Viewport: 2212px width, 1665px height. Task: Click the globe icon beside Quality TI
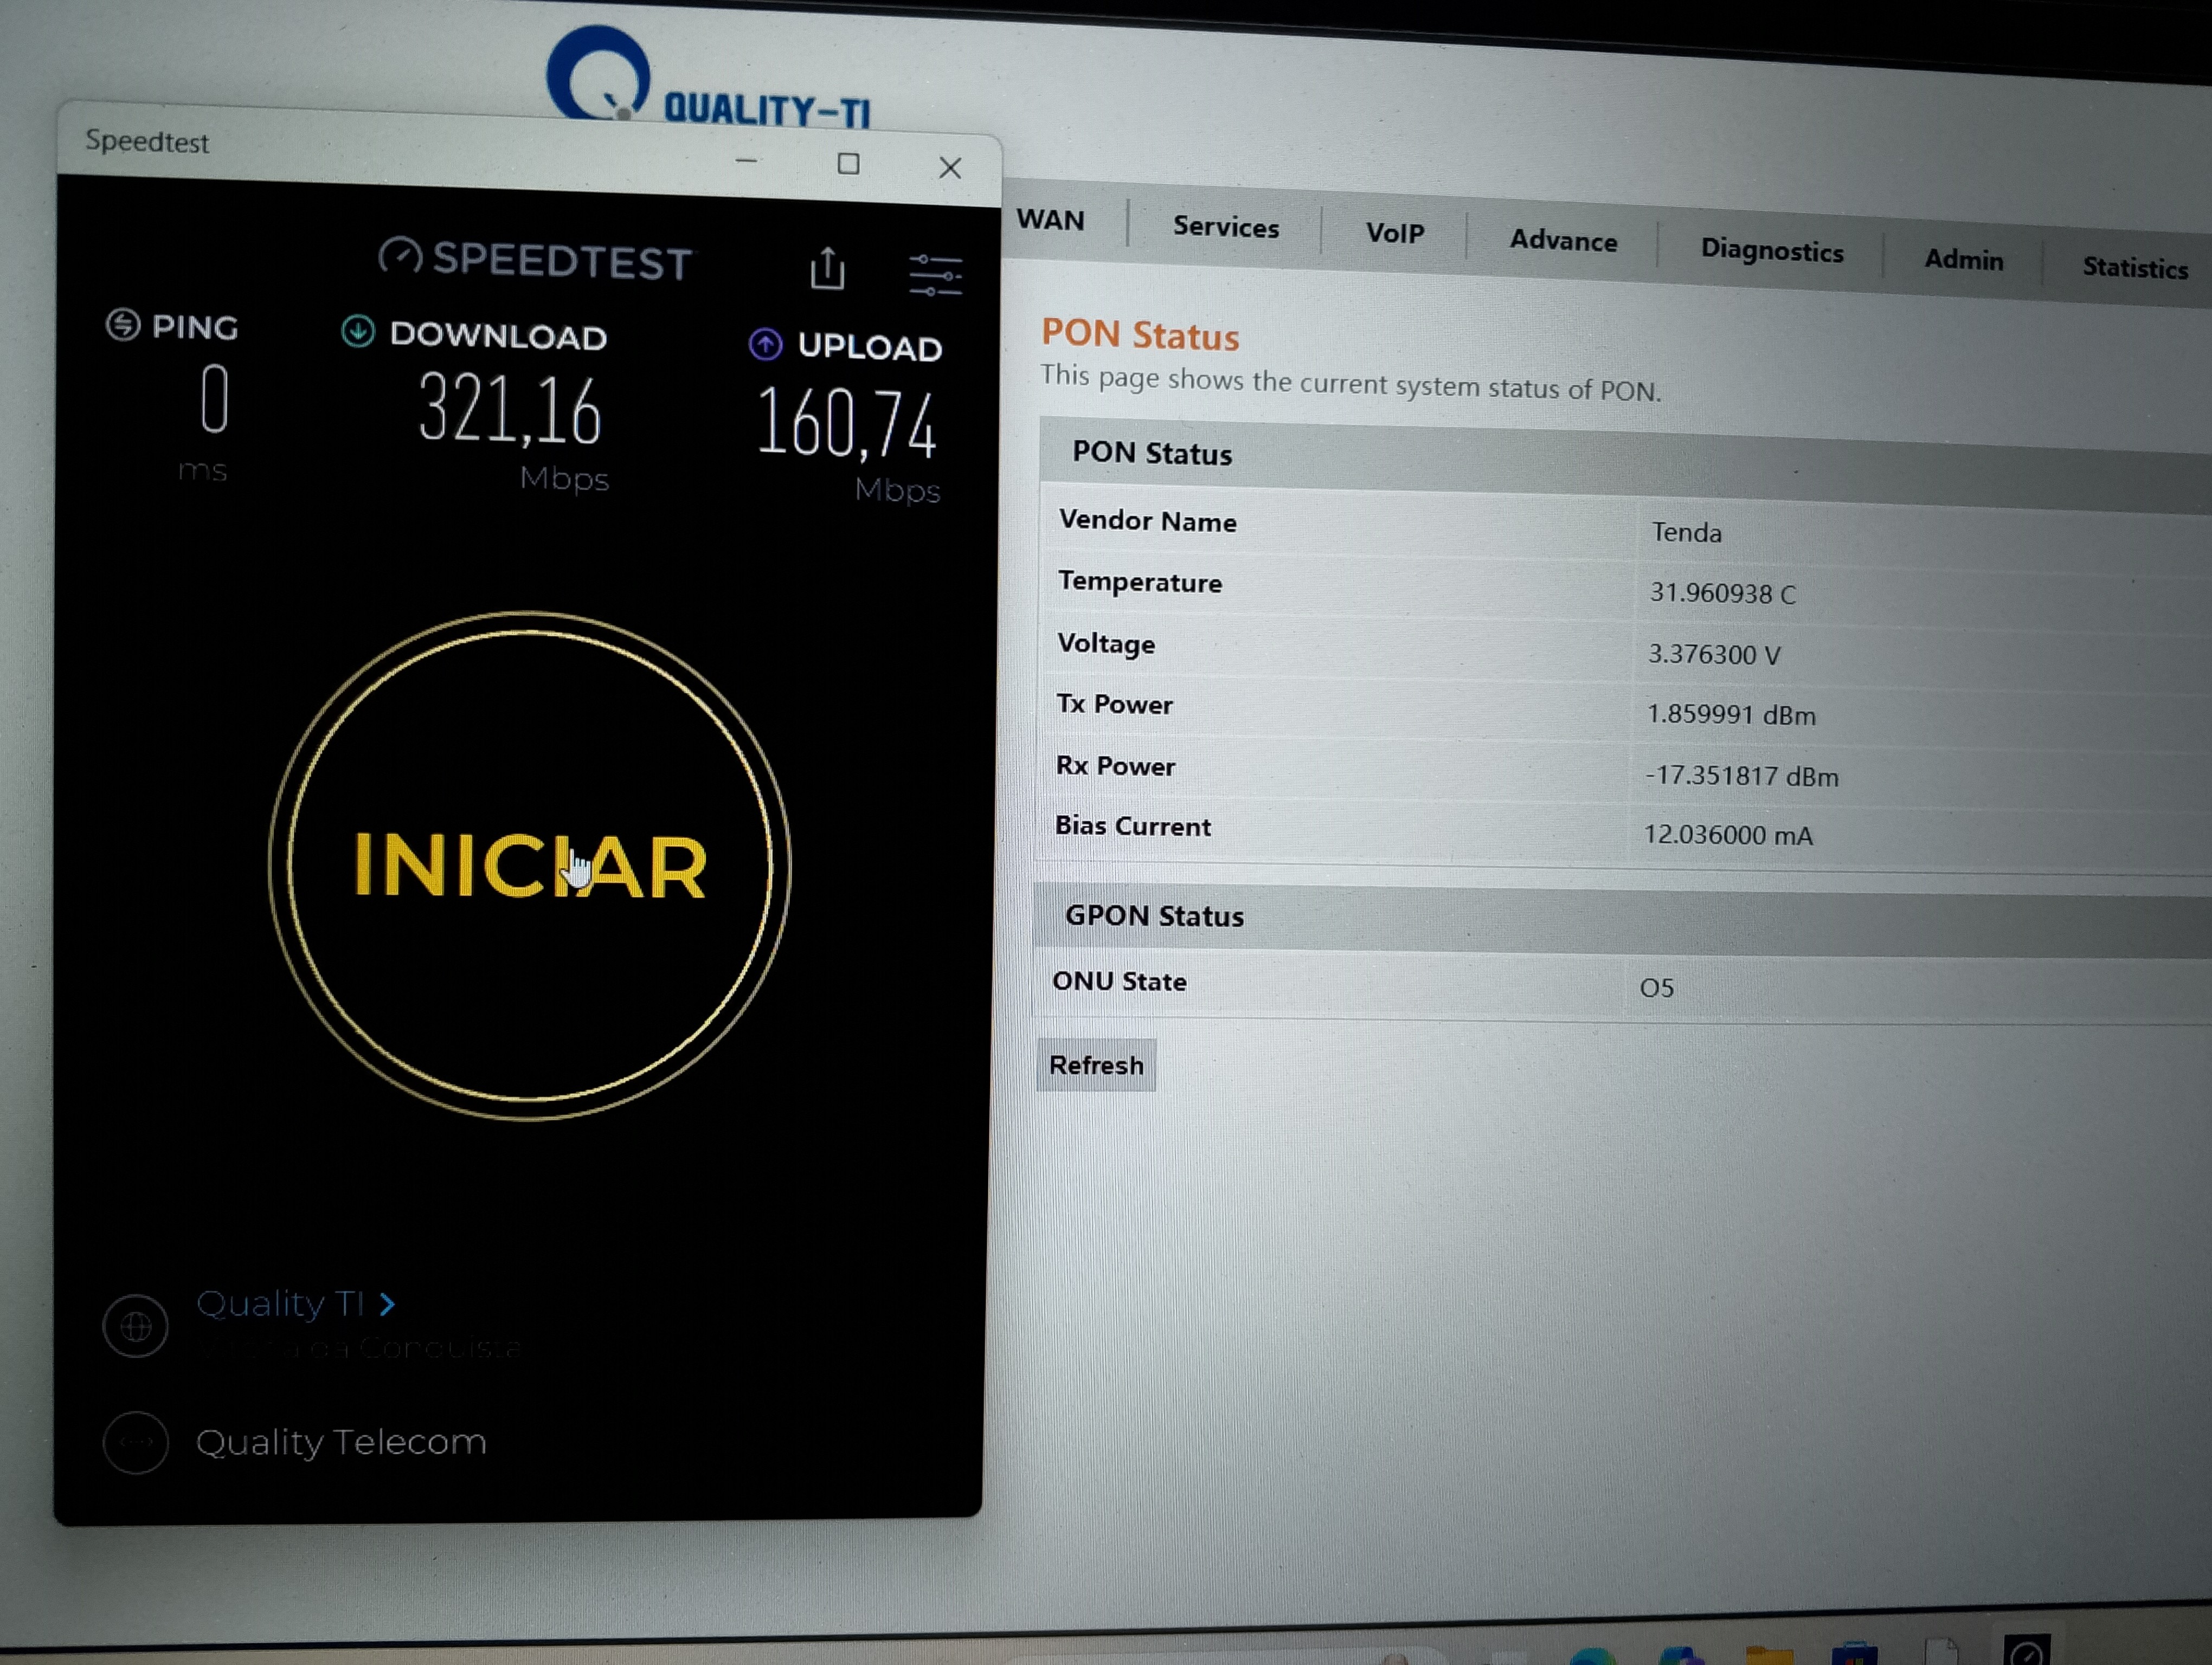click(136, 1326)
